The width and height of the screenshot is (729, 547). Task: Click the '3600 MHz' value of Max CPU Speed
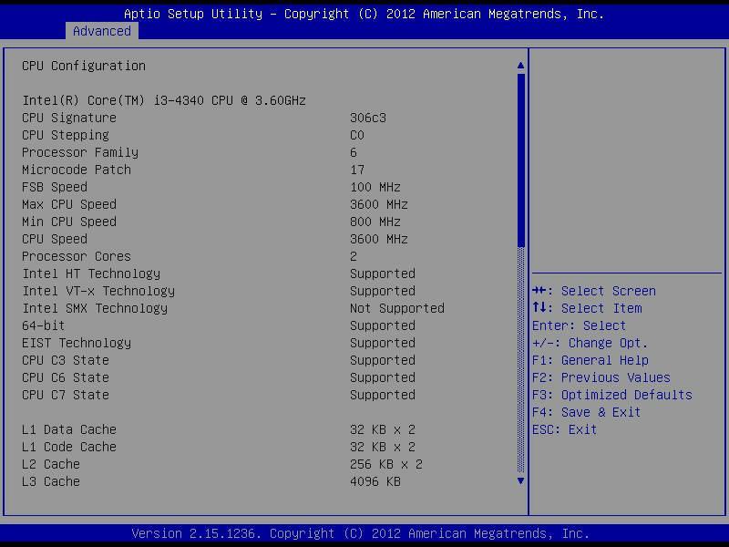(x=379, y=204)
